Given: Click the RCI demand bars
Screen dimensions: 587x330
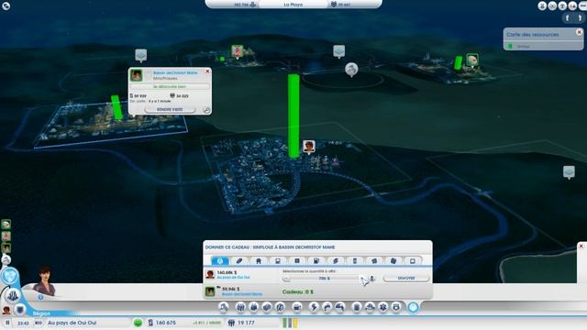Looking at the screenshot, I should pos(290,323).
